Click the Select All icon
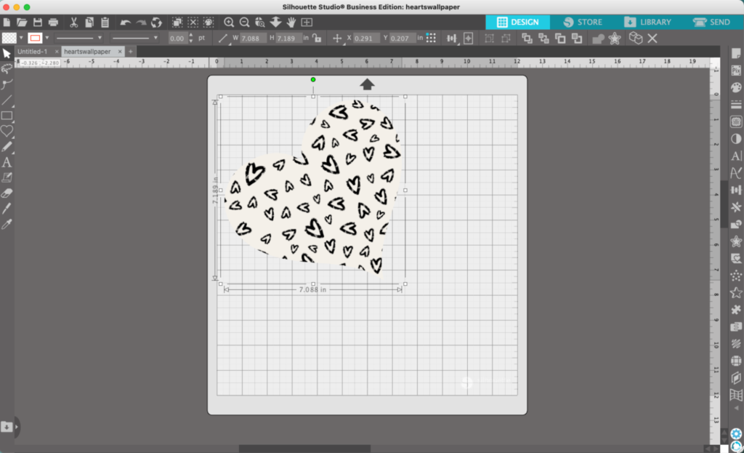Viewport: 744px width, 453px height. click(177, 23)
